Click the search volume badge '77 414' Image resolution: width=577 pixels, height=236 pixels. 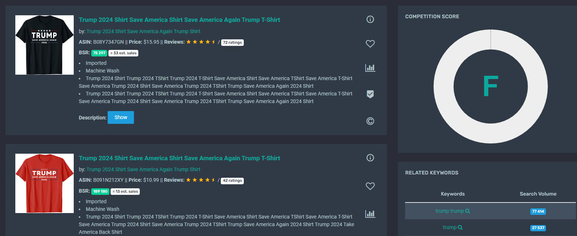(538, 211)
